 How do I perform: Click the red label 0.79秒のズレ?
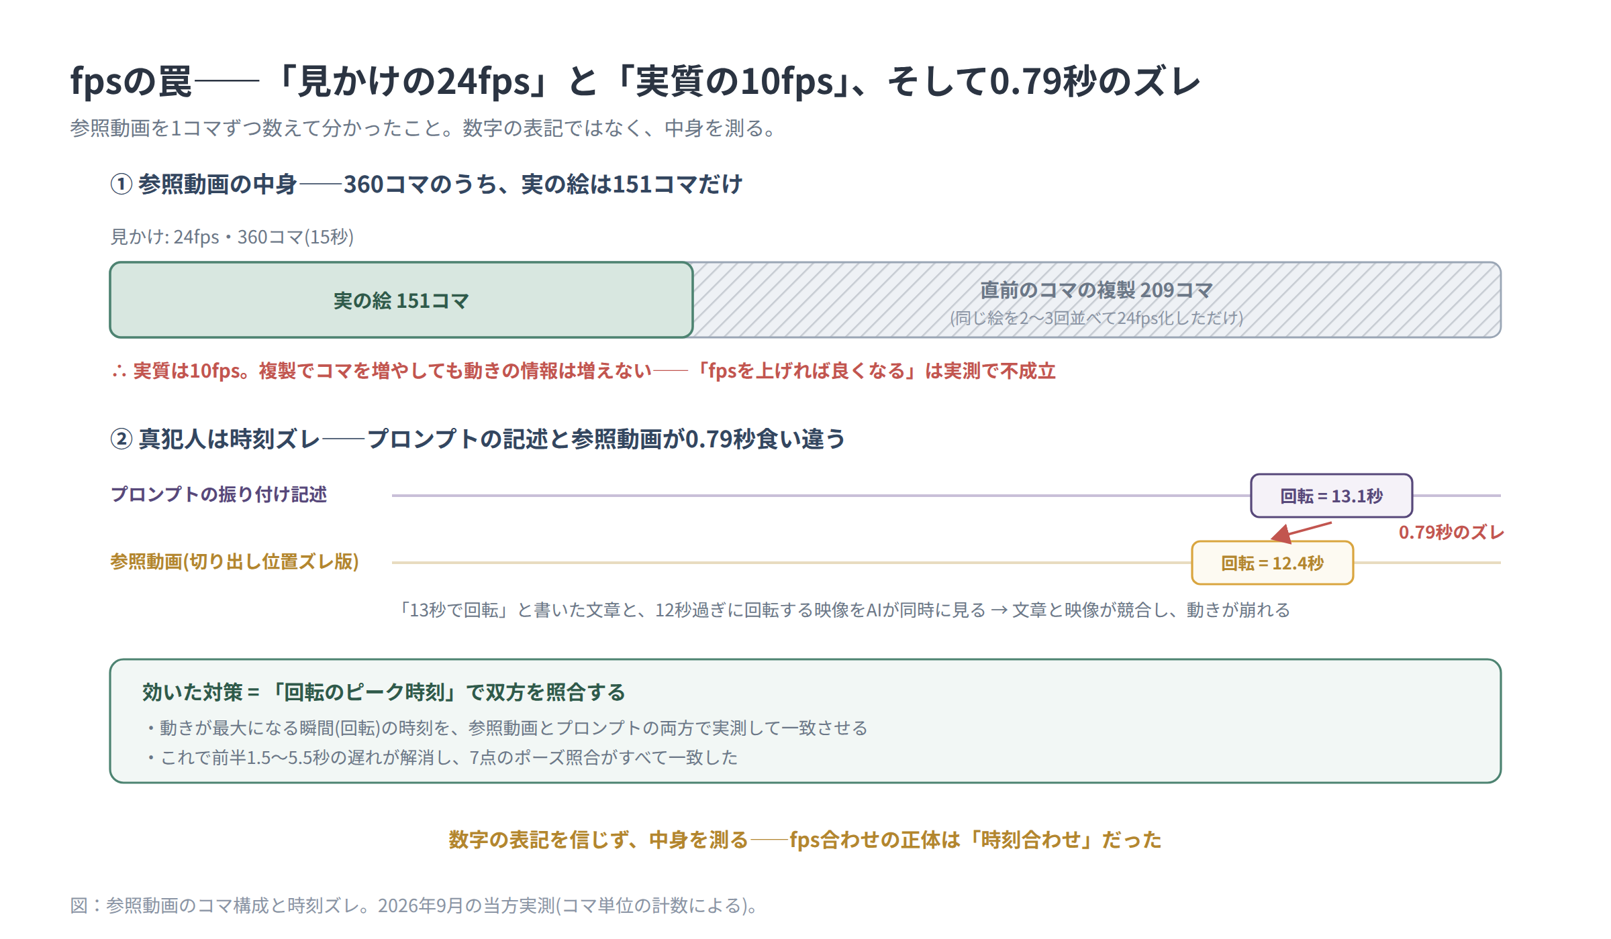1451,533
